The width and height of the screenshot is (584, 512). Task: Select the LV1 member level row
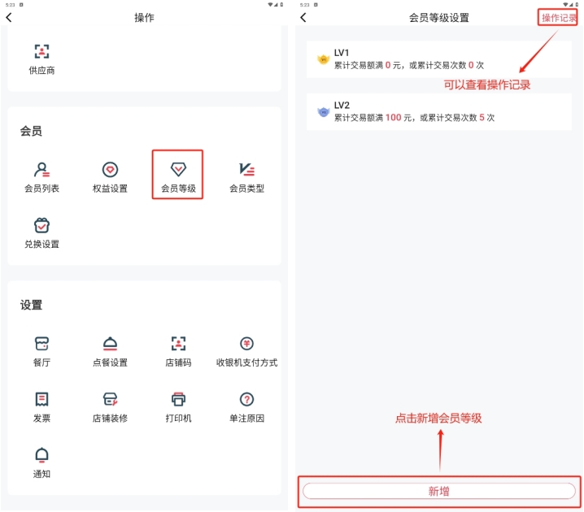coord(438,59)
